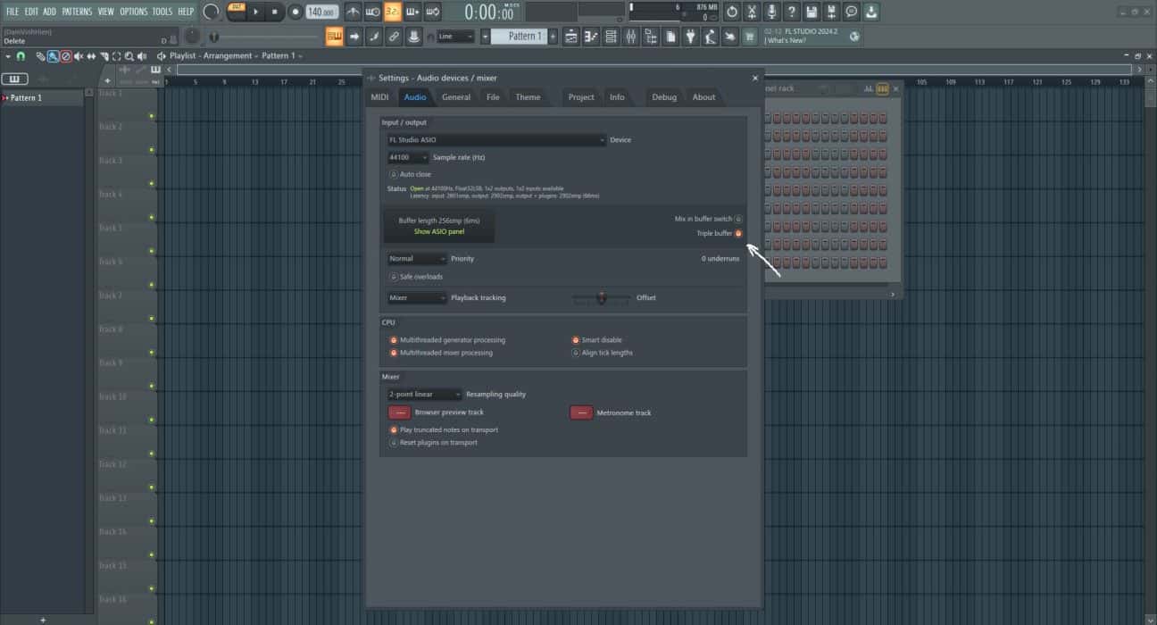Open the Sample rate dropdown set to 44100

pos(407,156)
